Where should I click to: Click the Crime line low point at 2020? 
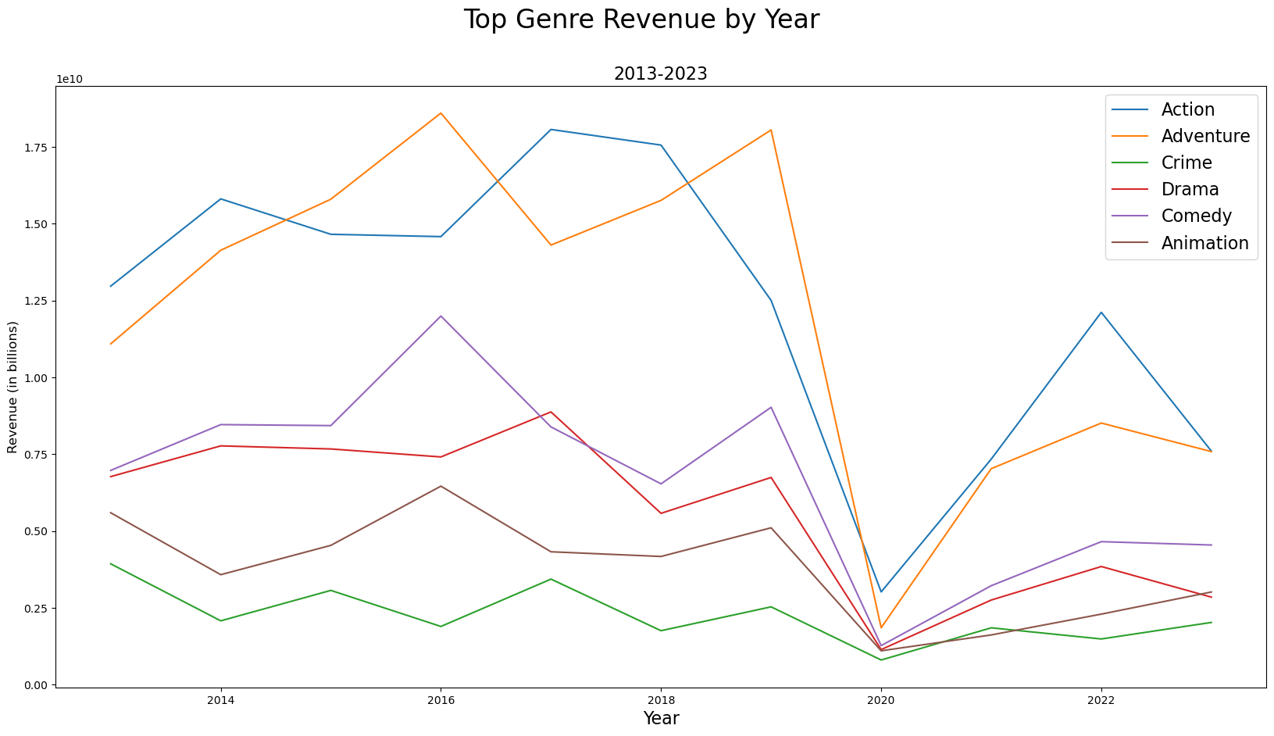881,660
